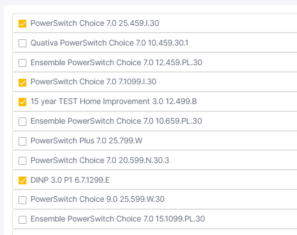Enable Ensemble PowerSwitch Choice 7.0 12.459.PL.30 checkbox
This screenshot has width=297, height=235.
tap(22, 63)
